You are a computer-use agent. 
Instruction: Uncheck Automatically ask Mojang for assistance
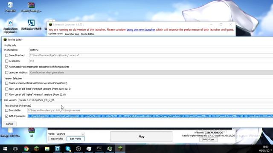tap(7, 67)
